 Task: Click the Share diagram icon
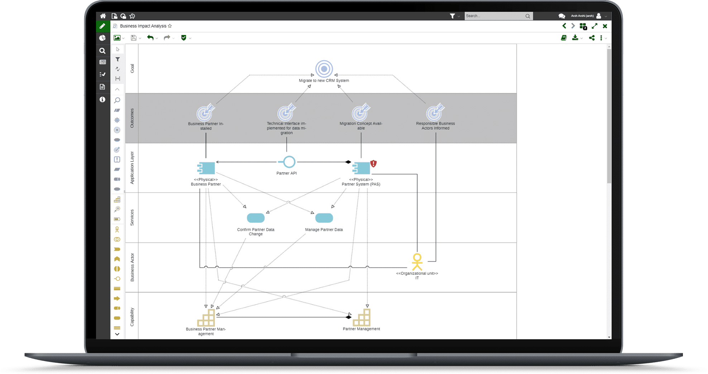[592, 38]
